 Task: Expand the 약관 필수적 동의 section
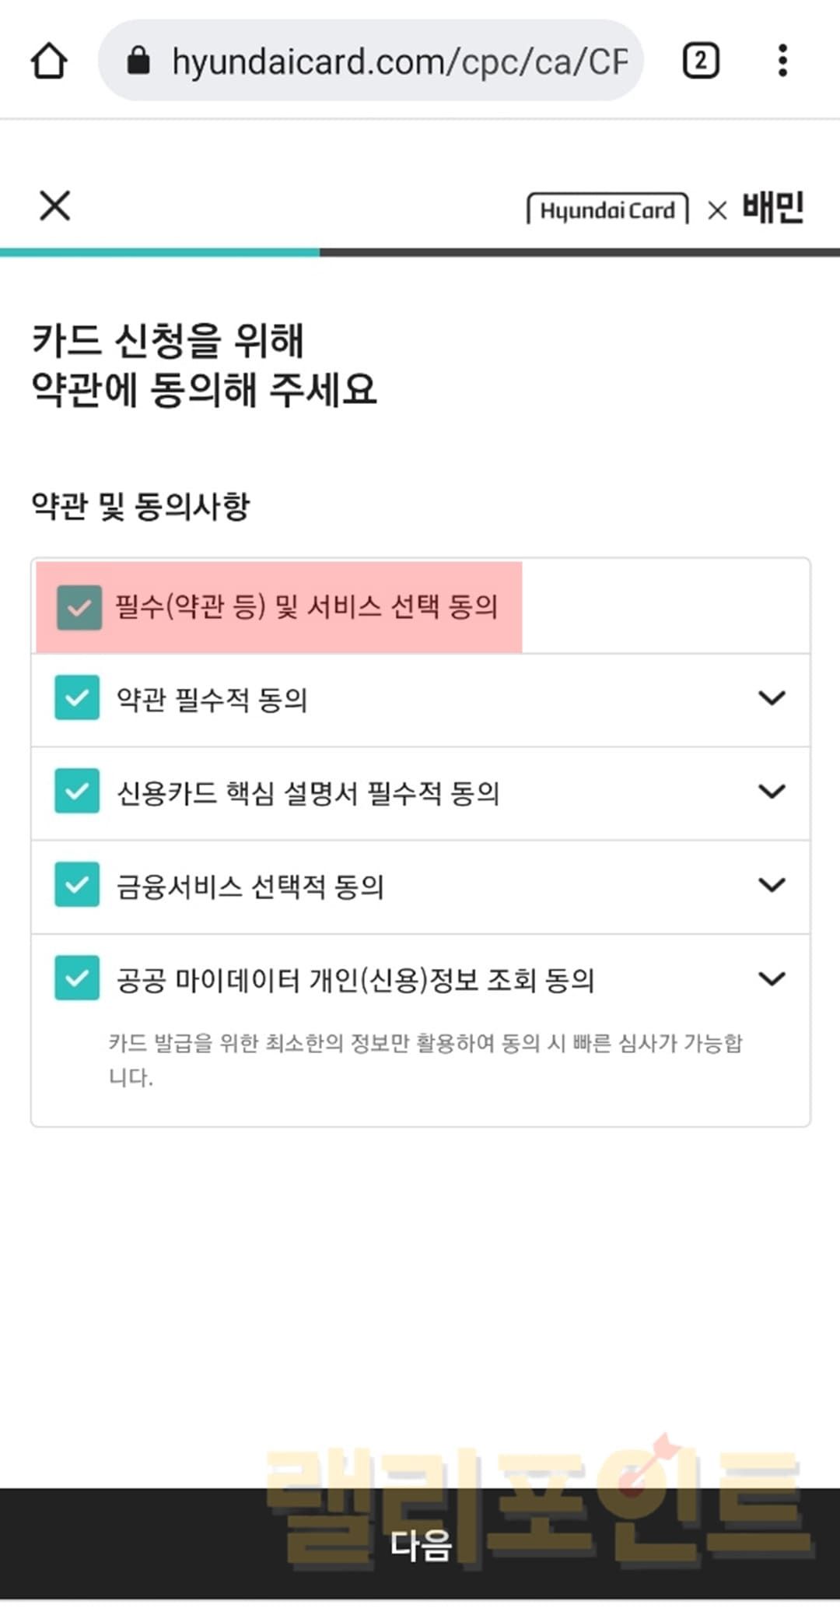click(772, 697)
